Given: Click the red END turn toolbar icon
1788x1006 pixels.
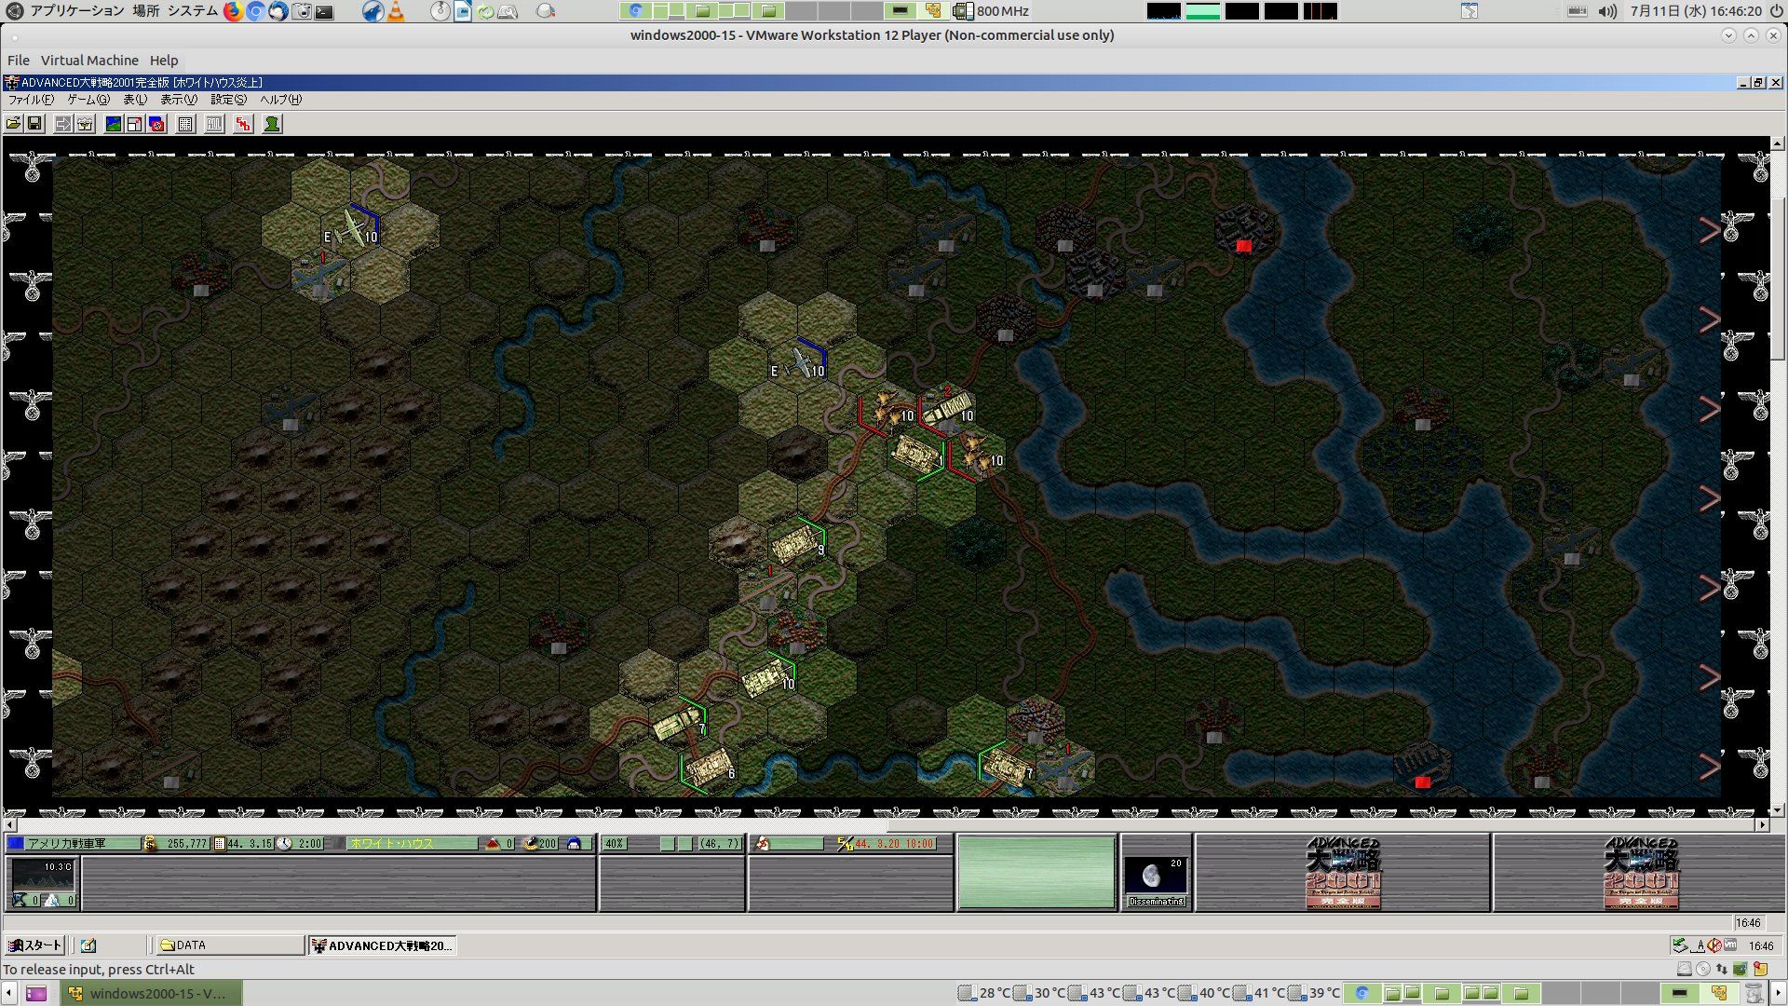Looking at the screenshot, I should (x=243, y=124).
